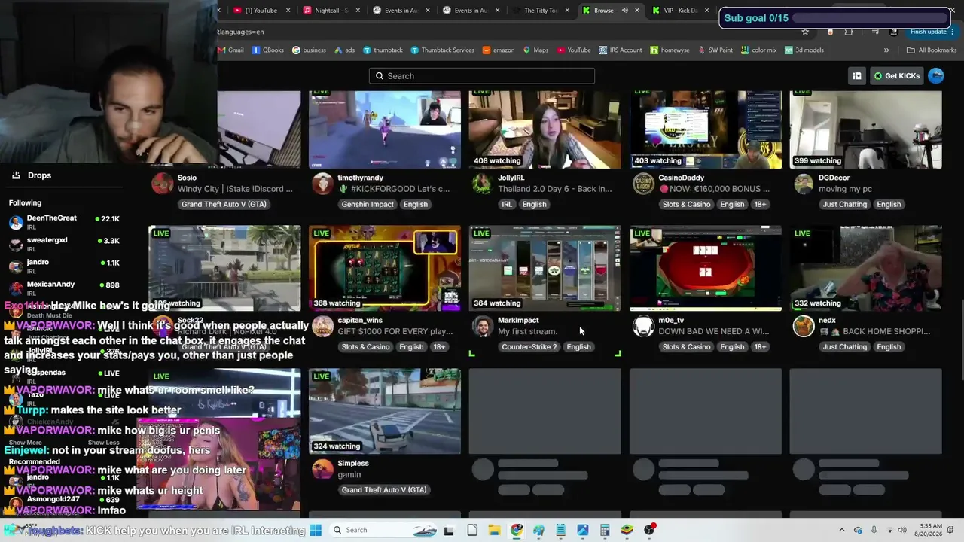The image size is (964, 542).
Task: Open nedx stream thumbnail with 332 watching
Action: coord(865,268)
